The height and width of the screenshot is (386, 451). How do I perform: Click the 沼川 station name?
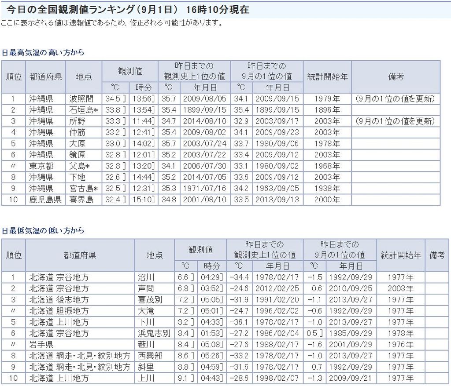coord(146,277)
